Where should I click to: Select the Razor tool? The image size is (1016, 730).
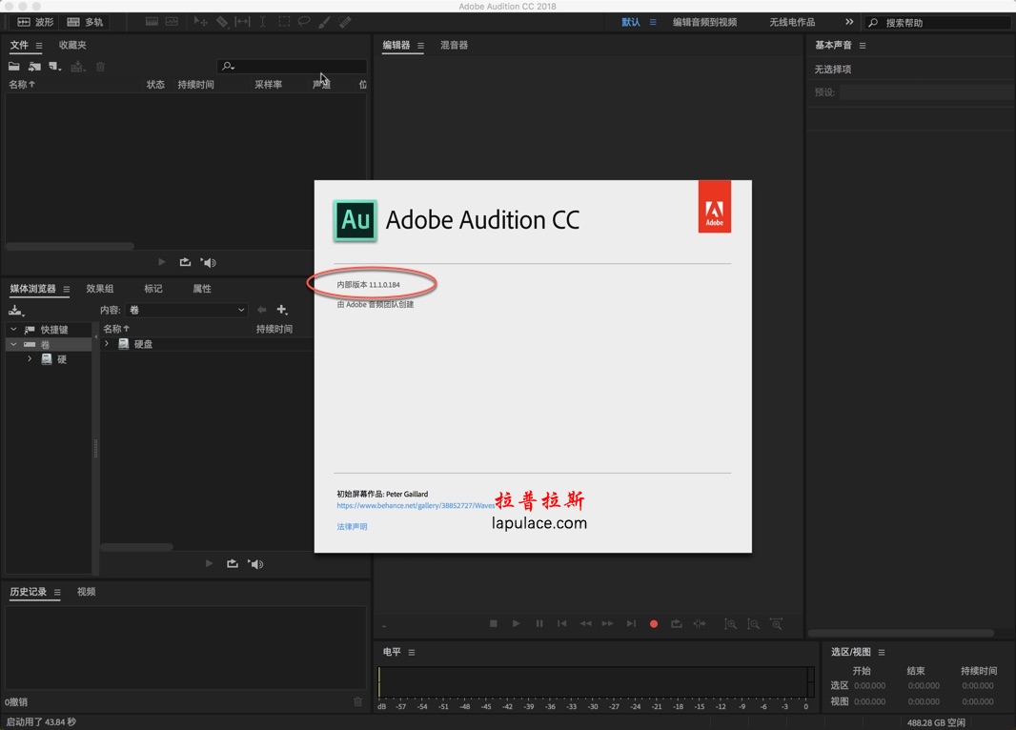222,22
